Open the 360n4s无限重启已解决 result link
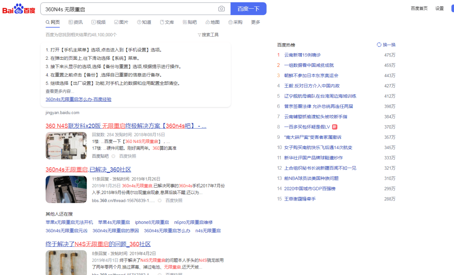 tap(88, 169)
